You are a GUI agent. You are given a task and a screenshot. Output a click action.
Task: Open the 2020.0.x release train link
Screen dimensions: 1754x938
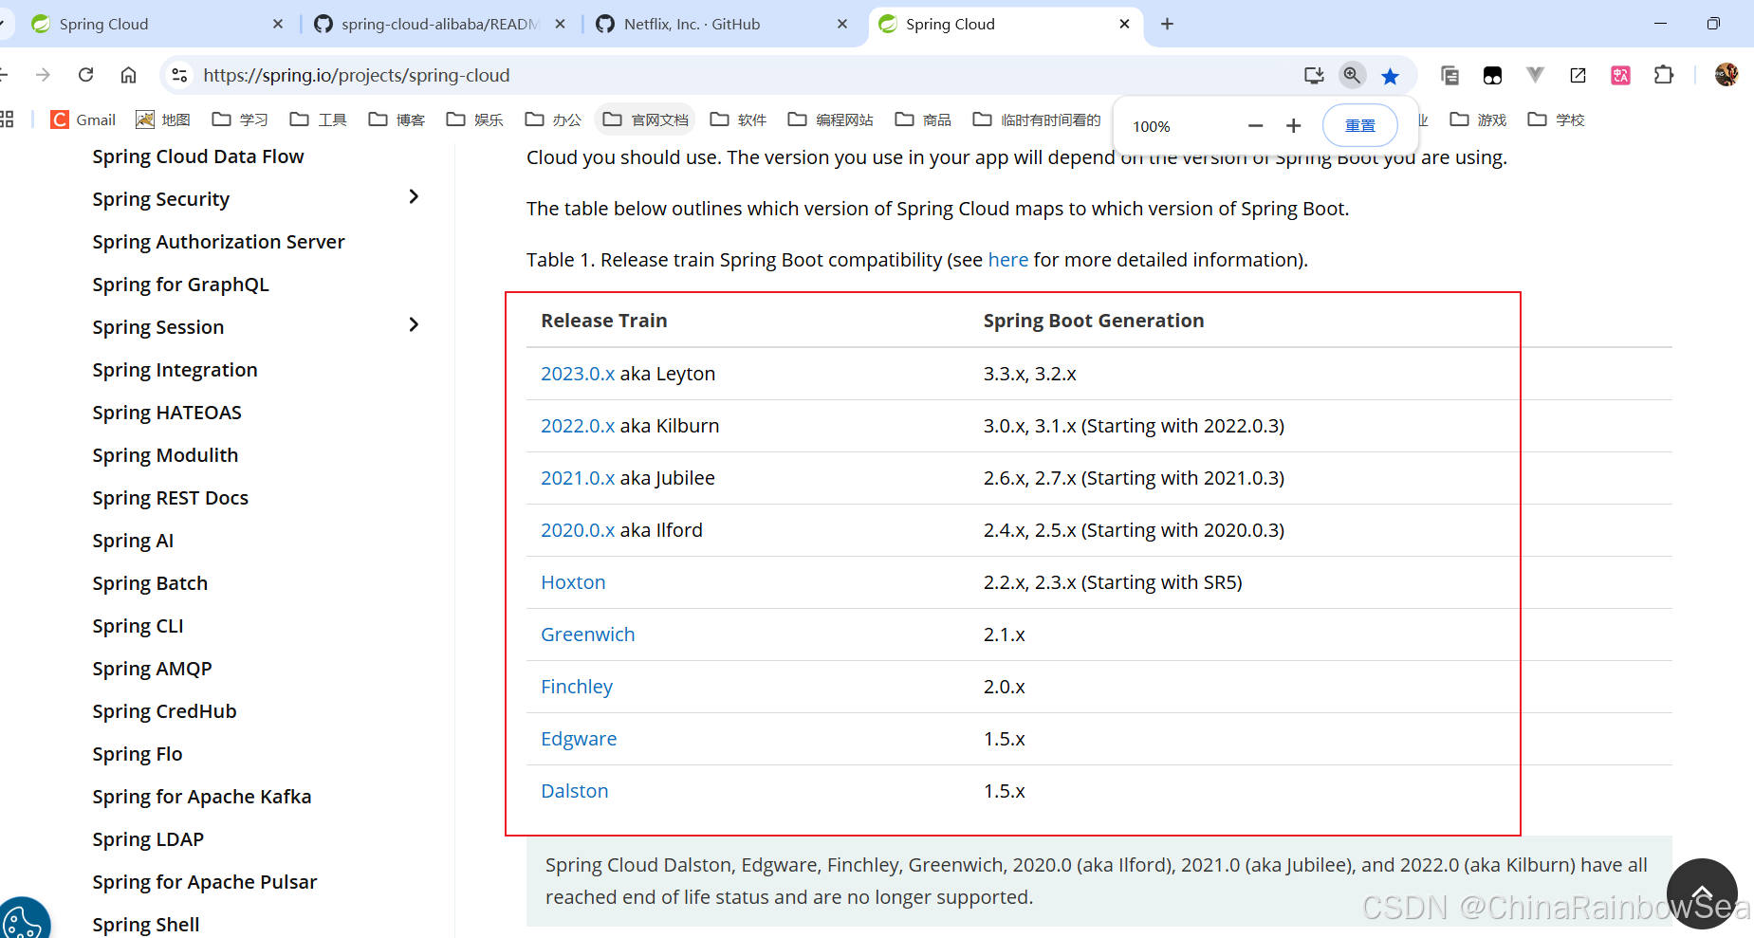(x=578, y=530)
